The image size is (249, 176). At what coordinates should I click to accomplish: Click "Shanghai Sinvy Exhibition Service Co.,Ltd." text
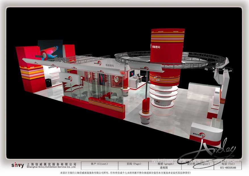coord(51,167)
